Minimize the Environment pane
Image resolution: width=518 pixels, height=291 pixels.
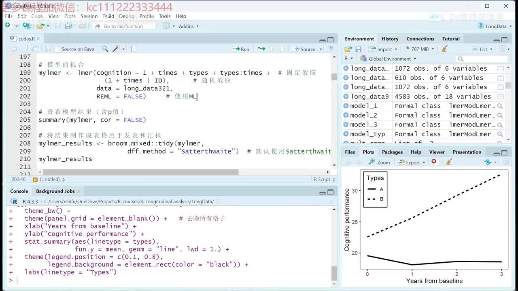(497, 40)
